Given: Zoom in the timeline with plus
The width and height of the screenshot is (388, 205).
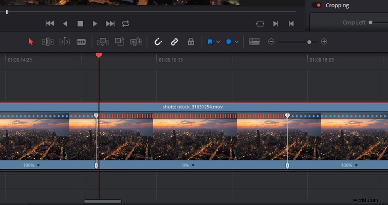Looking at the screenshot, I should coord(324,42).
